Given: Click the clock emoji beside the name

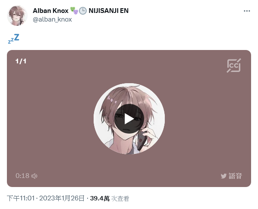Looking at the screenshot, I should coord(83,11).
